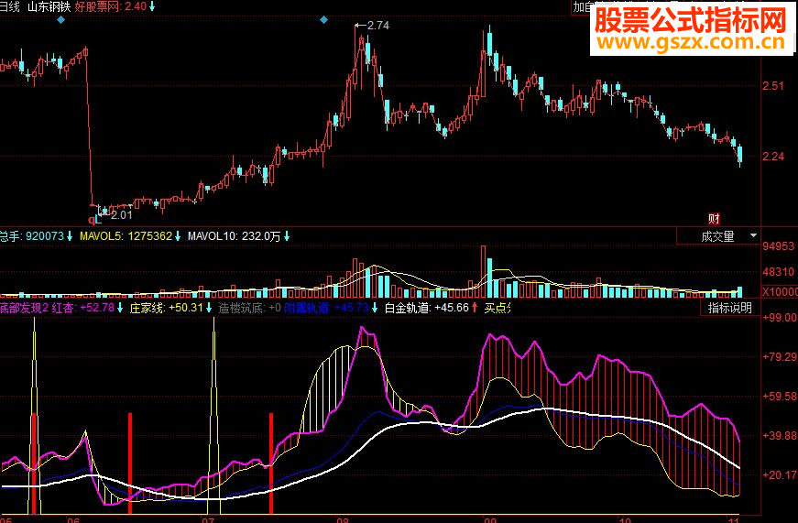Click the red 财 finance icon
Viewport: 798px width, 523px height.
tap(714, 219)
